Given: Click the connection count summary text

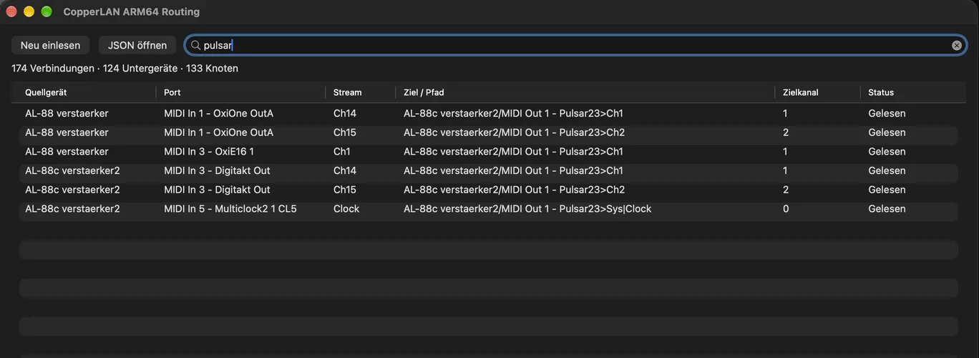Looking at the screenshot, I should (125, 69).
